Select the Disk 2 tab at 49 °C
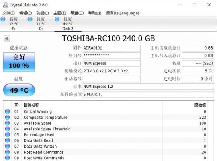Image resolution: width=217 pixels, height=161 pixels. point(68,24)
